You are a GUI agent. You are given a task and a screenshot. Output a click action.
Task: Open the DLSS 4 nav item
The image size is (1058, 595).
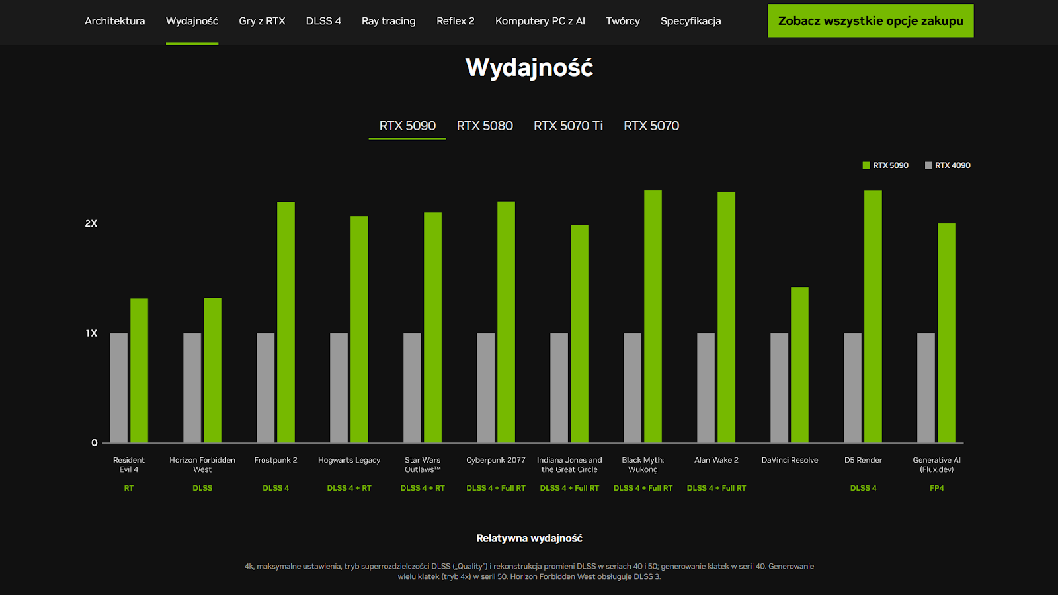click(x=323, y=21)
